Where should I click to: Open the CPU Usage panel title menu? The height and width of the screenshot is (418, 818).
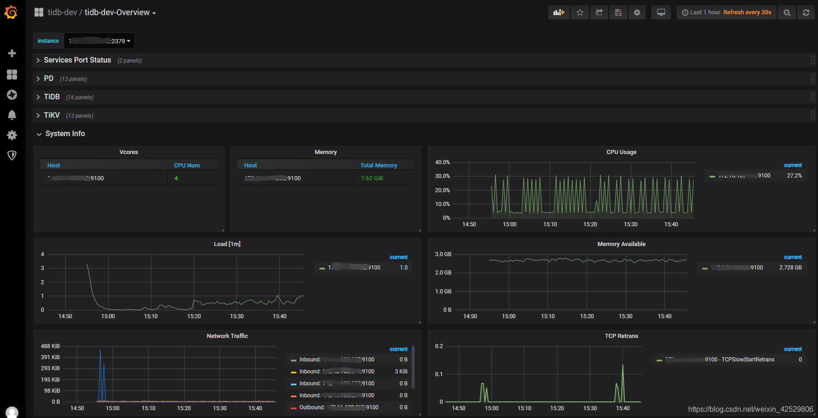pyautogui.click(x=622, y=152)
